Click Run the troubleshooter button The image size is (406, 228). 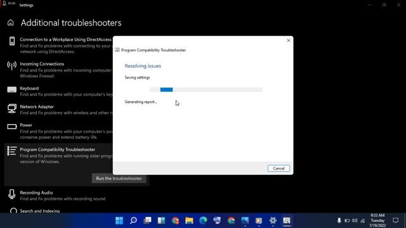pyautogui.click(x=119, y=179)
